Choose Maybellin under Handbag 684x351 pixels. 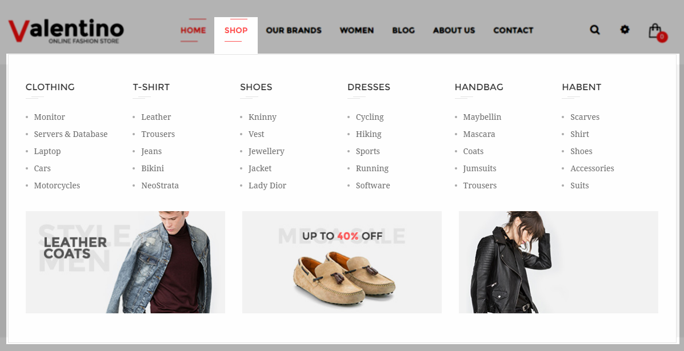pyautogui.click(x=482, y=117)
